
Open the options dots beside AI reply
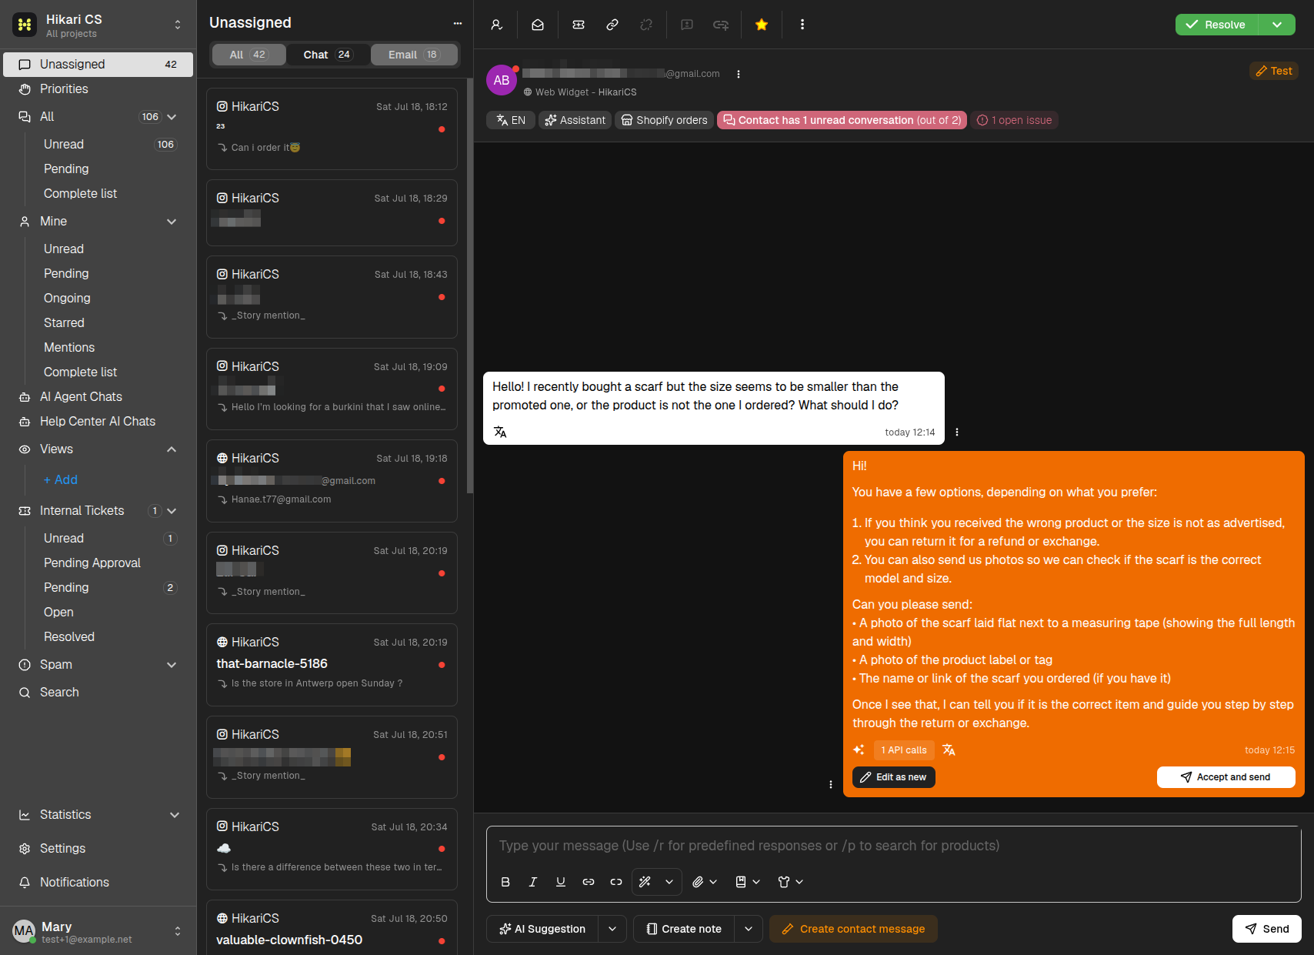tap(831, 784)
